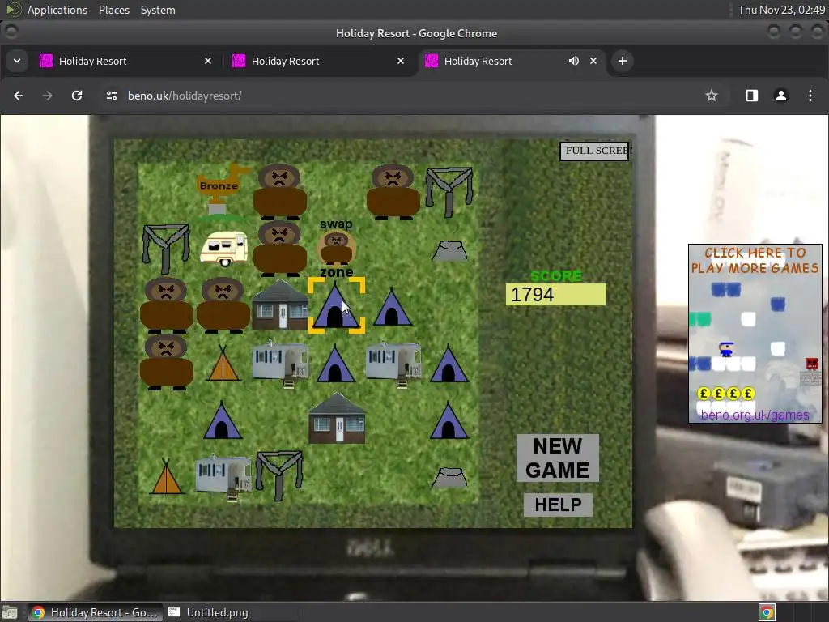Open the Applications menu

(x=57, y=10)
